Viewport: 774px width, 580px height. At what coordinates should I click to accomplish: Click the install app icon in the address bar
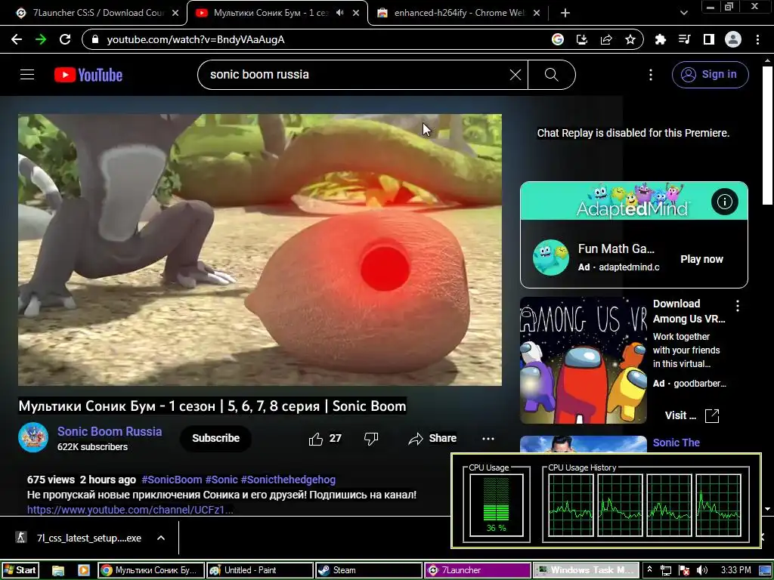pos(582,39)
